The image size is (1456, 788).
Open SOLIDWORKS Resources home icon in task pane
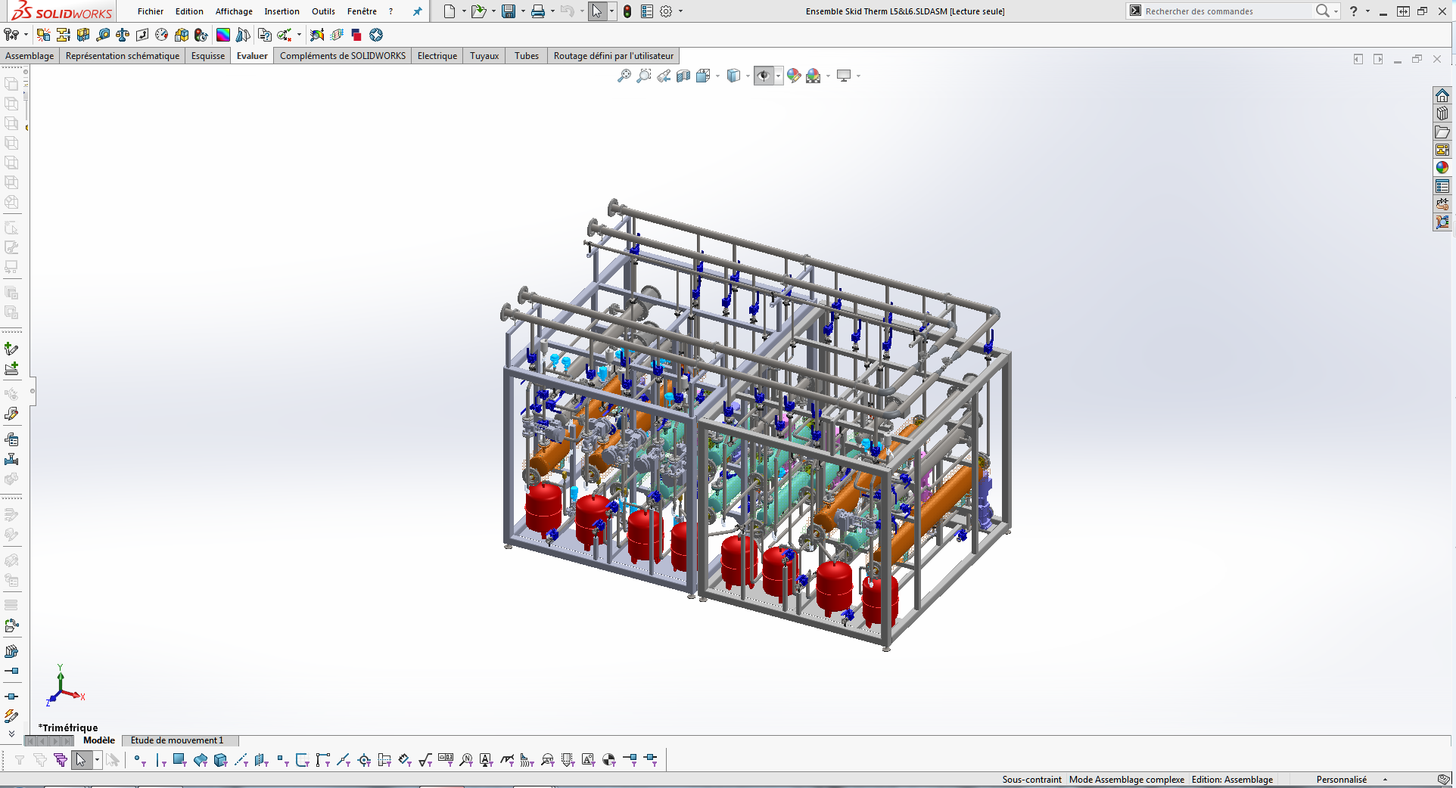[x=1442, y=95]
